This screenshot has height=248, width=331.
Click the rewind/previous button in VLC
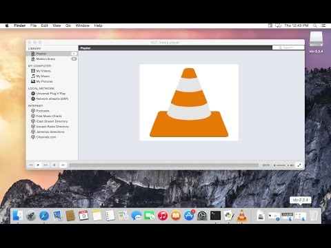point(31,165)
